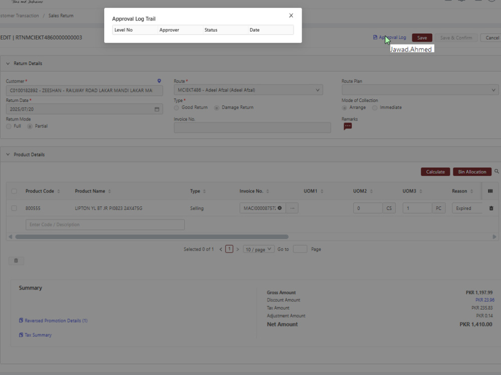Click the Bin Allocation button
501x375 pixels.
[x=472, y=172]
